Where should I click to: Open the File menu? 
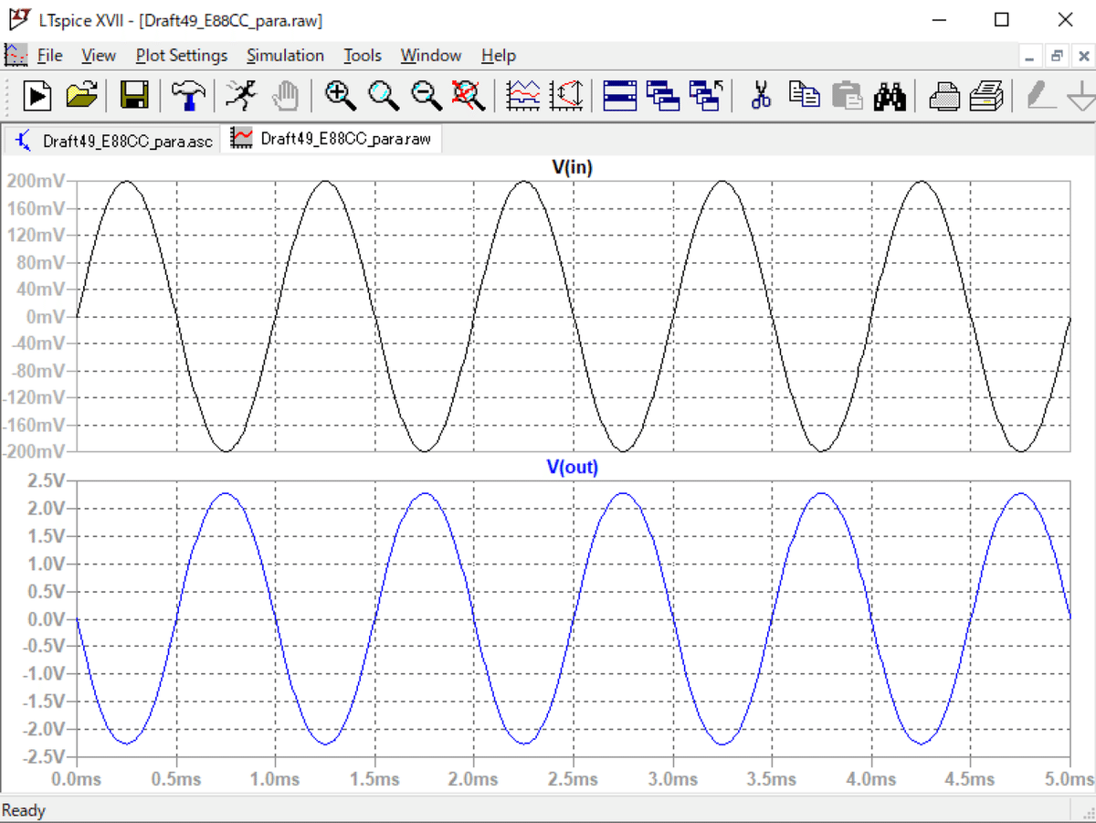49,56
